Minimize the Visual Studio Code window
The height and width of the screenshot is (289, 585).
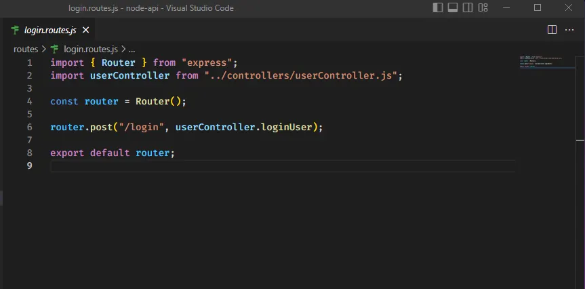pyautogui.click(x=506, y=7)
